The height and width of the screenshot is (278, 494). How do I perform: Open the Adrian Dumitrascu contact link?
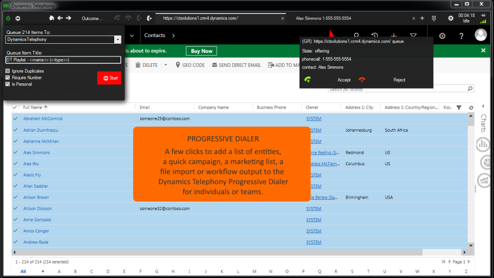pos(41,130)
